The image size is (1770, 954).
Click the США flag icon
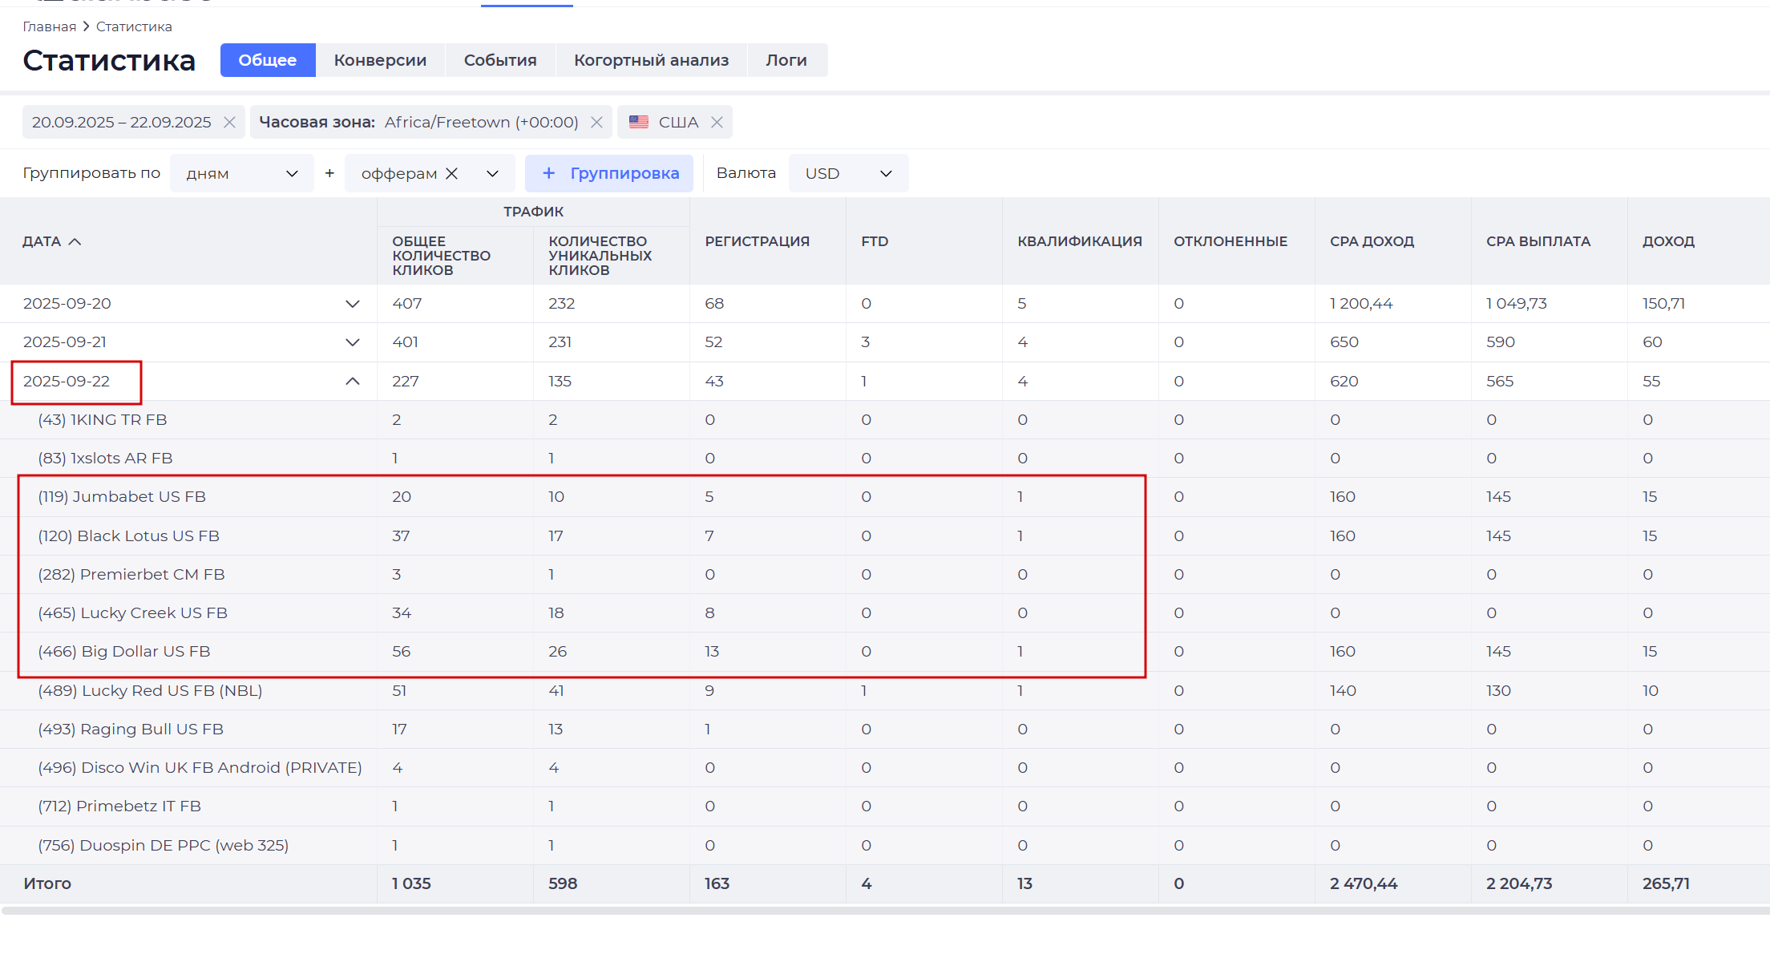[x=639, y=122]
